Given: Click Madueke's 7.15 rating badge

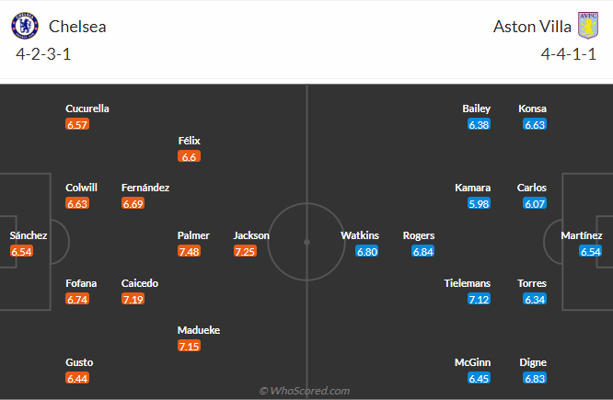Looking at the screenshot, I should tap(189, 346).
